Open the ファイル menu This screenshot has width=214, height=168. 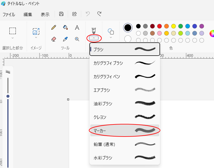[9, 14]
